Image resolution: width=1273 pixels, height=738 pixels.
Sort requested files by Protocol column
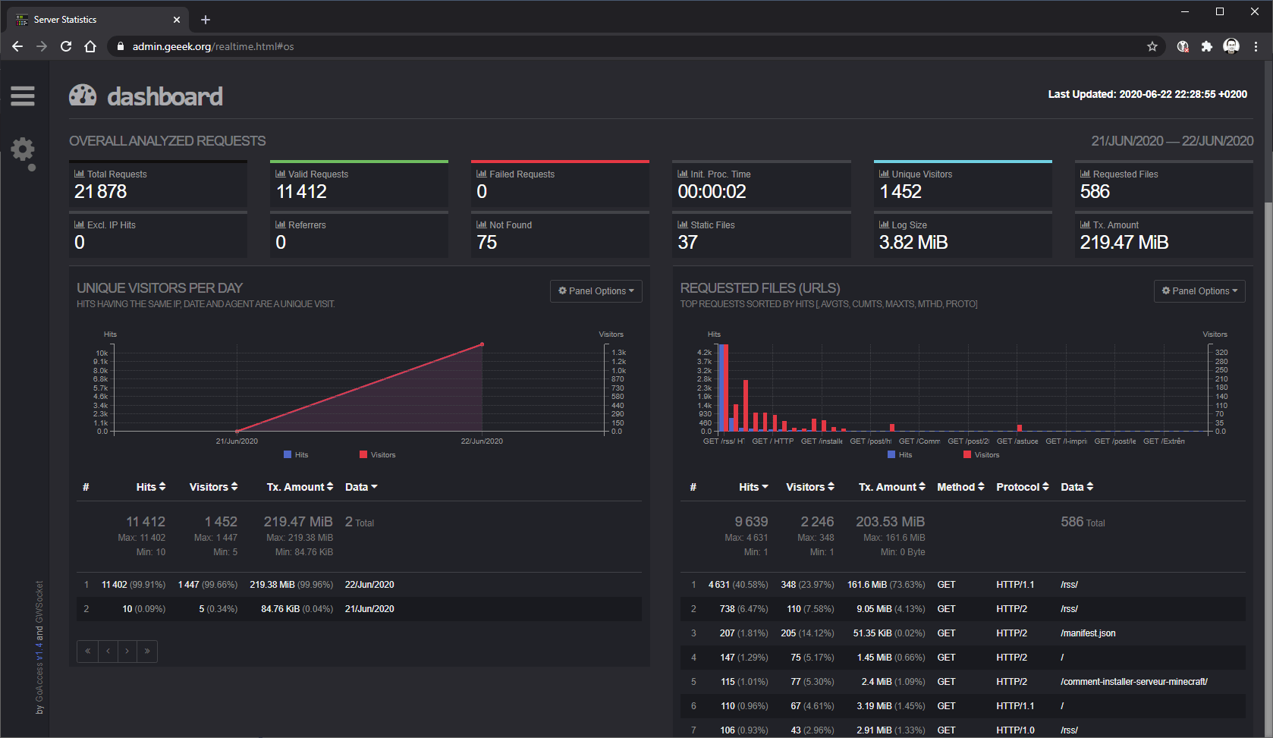(x=1023, y=487)
